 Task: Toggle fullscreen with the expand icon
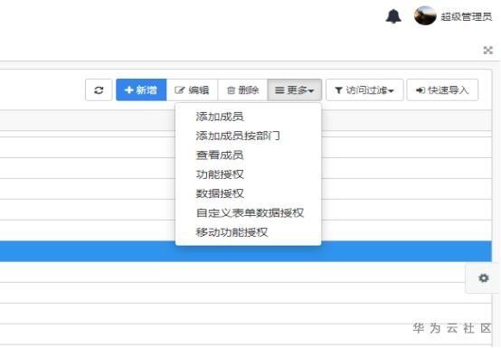[487, 50]
